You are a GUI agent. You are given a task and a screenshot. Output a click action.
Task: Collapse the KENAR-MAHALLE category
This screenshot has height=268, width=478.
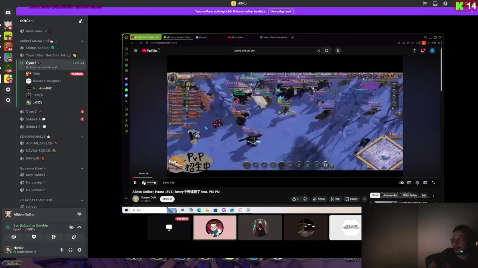(x=36, y=137)
